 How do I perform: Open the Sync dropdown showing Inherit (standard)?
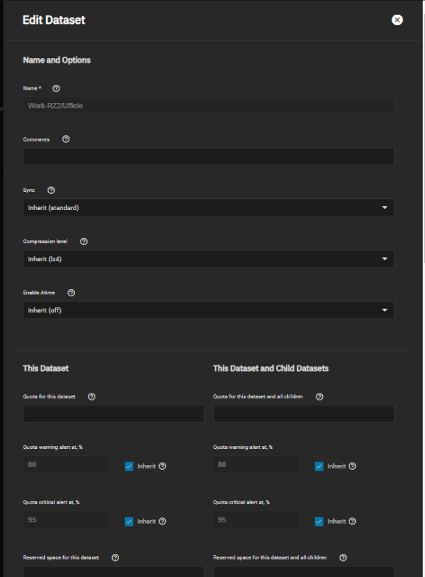point(209,207)
